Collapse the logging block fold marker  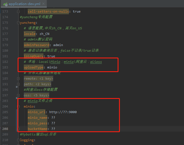click(18, 140)
